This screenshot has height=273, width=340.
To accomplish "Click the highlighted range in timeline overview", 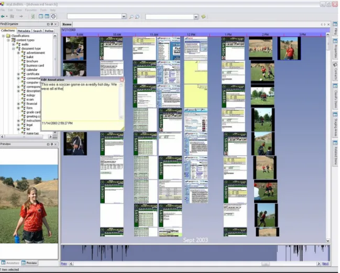I will (303, 253).
